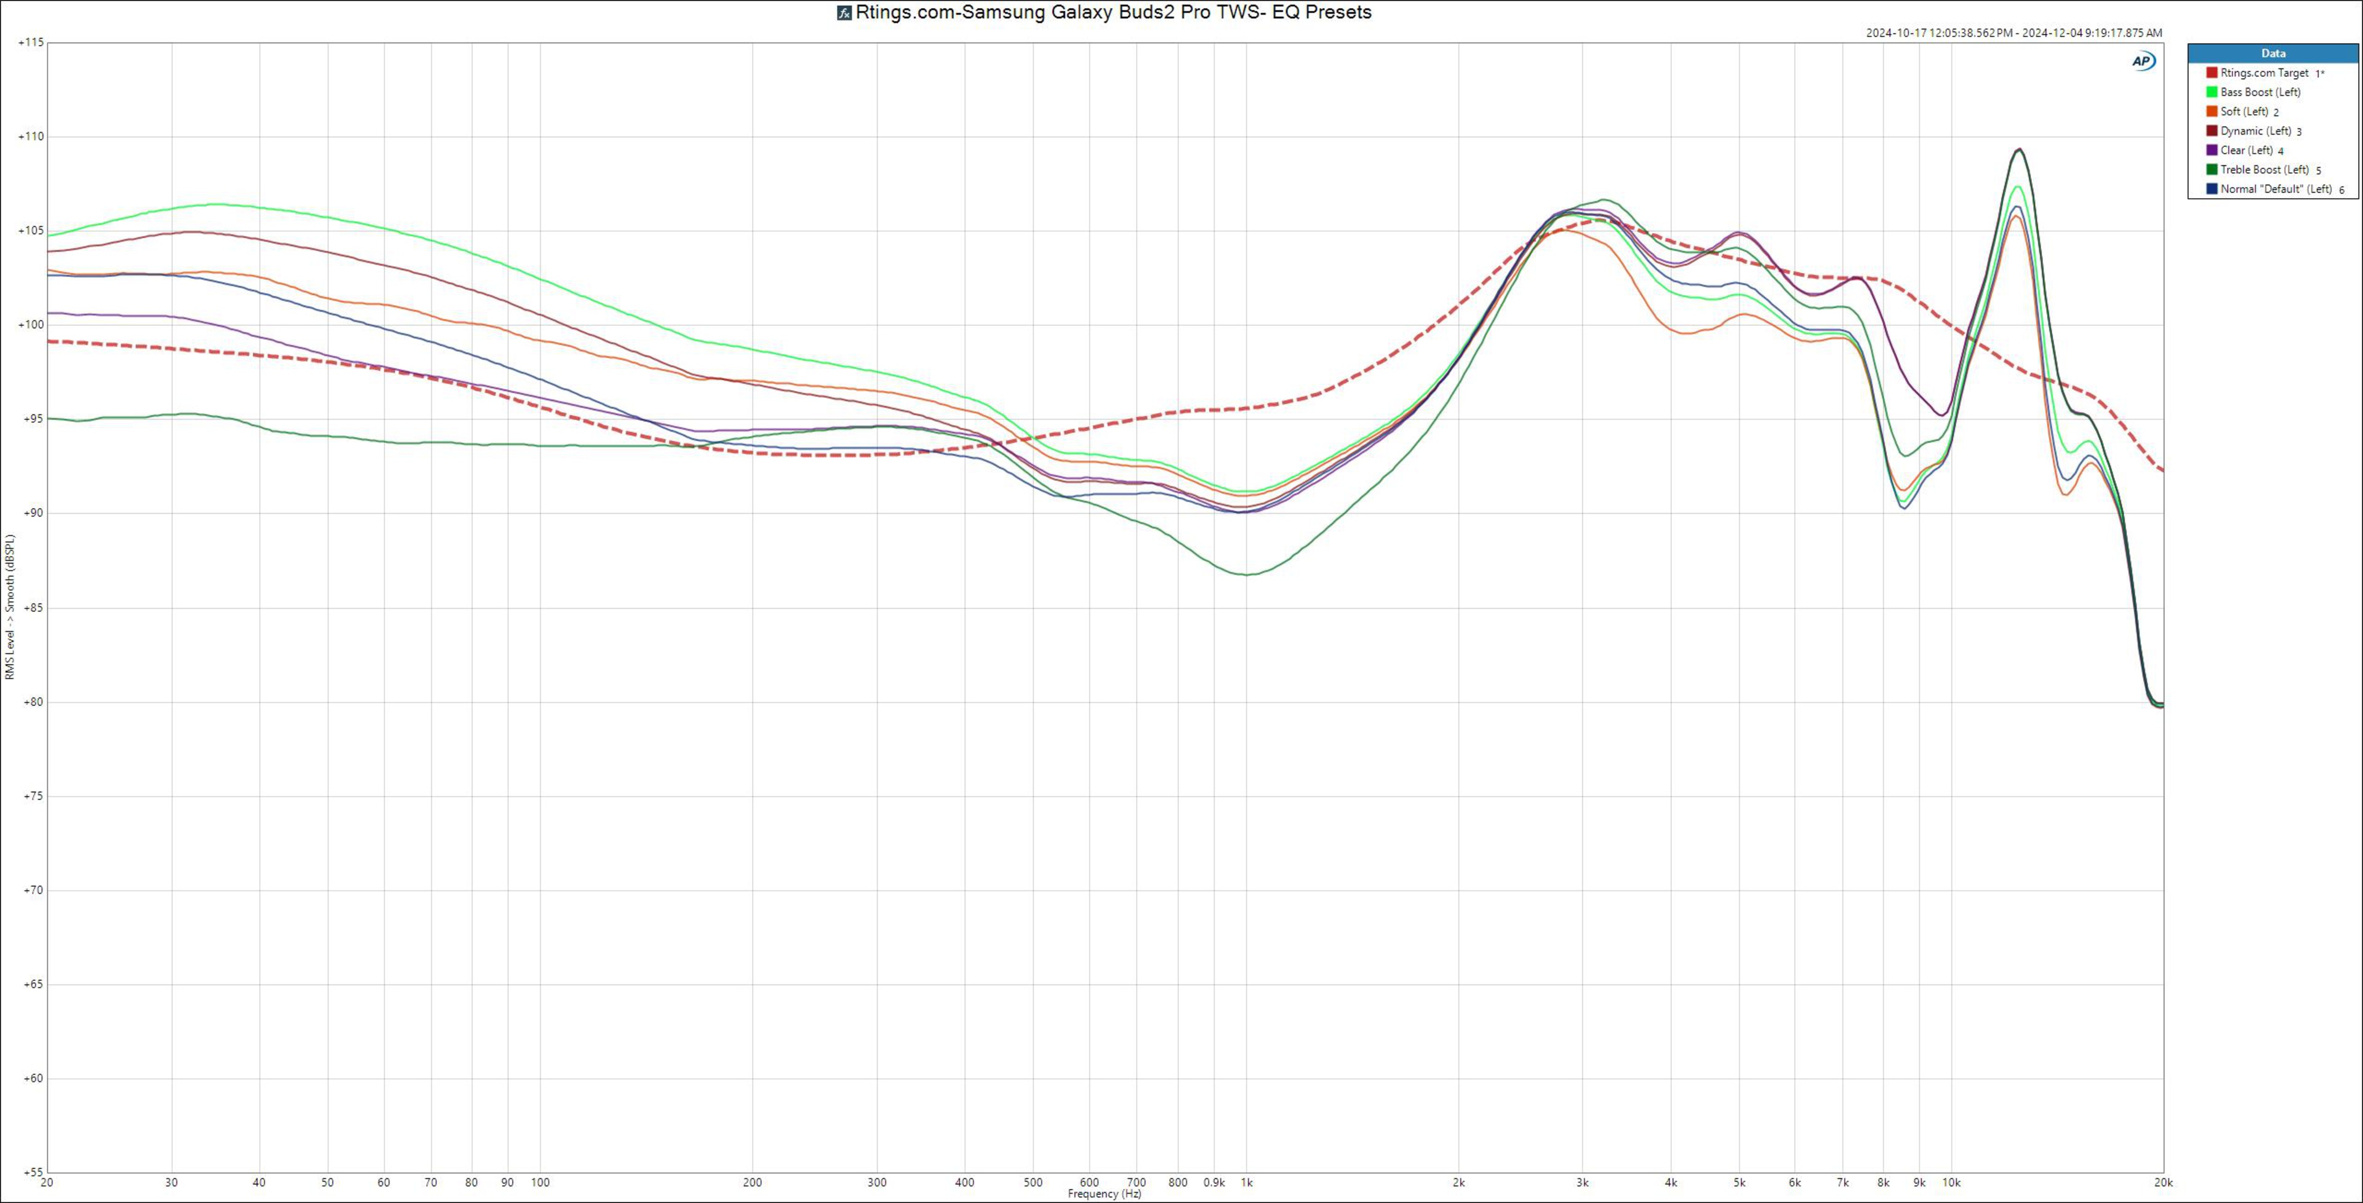Click the Soft (Left) orange swatch
This screenshot has height=1203, width=2363.
coord(2212,111)
